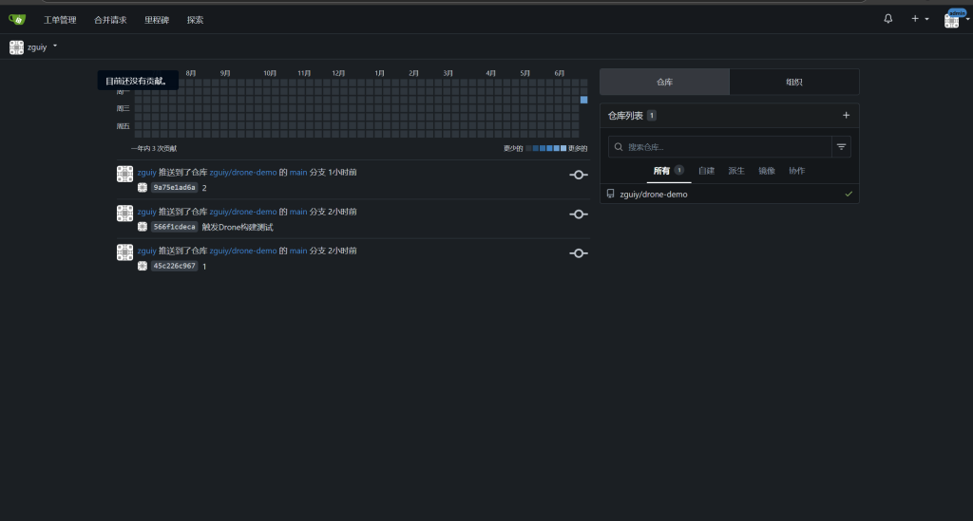This screenshot has width=973, height=521.
Task: Open the zguiy/drone-demo repository list link
Action: pyautogui.click(x=653, y=194)
